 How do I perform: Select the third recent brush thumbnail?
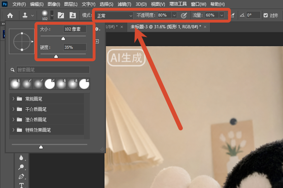(x=38, y=84)
